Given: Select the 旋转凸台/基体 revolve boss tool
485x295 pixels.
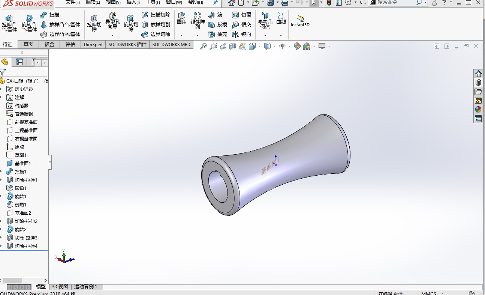Looking at the screenshot, I should [x=29, y=24].
